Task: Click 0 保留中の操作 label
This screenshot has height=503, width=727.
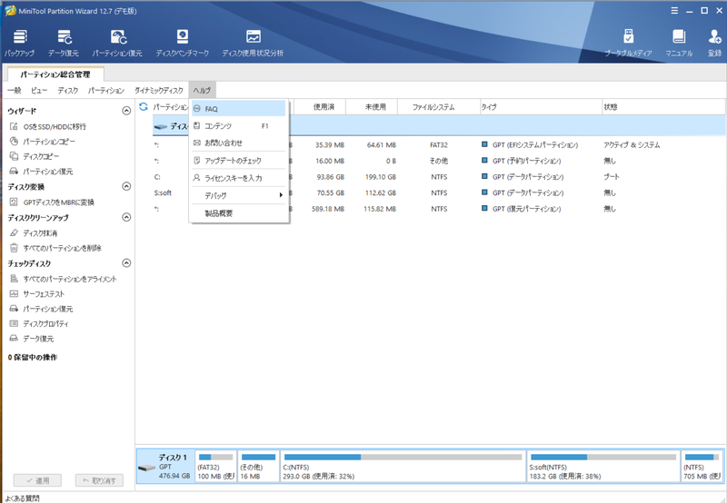Action: click(33, 357)
